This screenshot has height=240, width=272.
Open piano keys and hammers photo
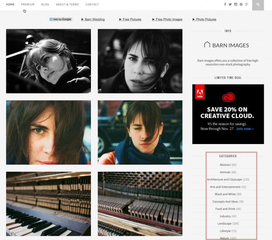(49, 204)
